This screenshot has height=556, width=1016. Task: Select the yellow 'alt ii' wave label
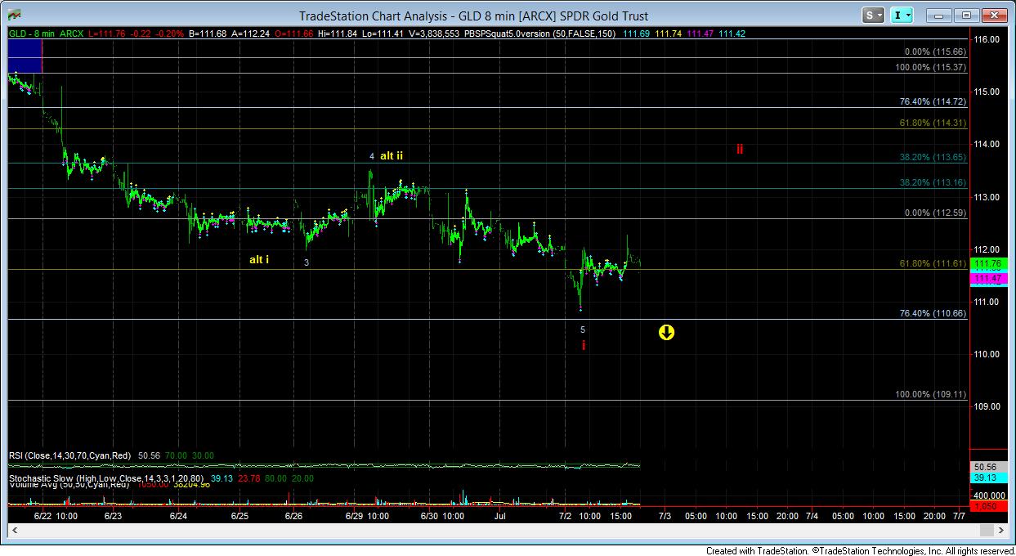point(391,155)
